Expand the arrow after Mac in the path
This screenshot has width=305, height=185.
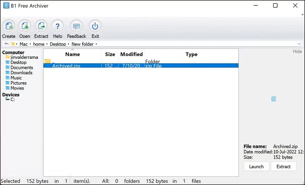(x=30, y=44)
